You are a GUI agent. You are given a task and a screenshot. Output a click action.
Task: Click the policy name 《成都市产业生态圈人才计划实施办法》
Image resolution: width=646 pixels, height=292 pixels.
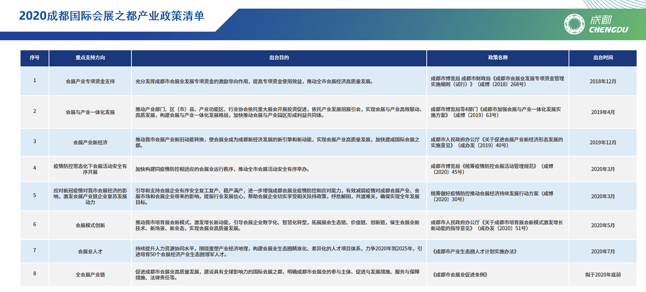click(x=475, y=251)
